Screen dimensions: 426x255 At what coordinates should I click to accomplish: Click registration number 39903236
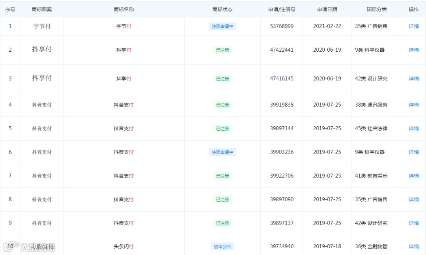[282, 152]
